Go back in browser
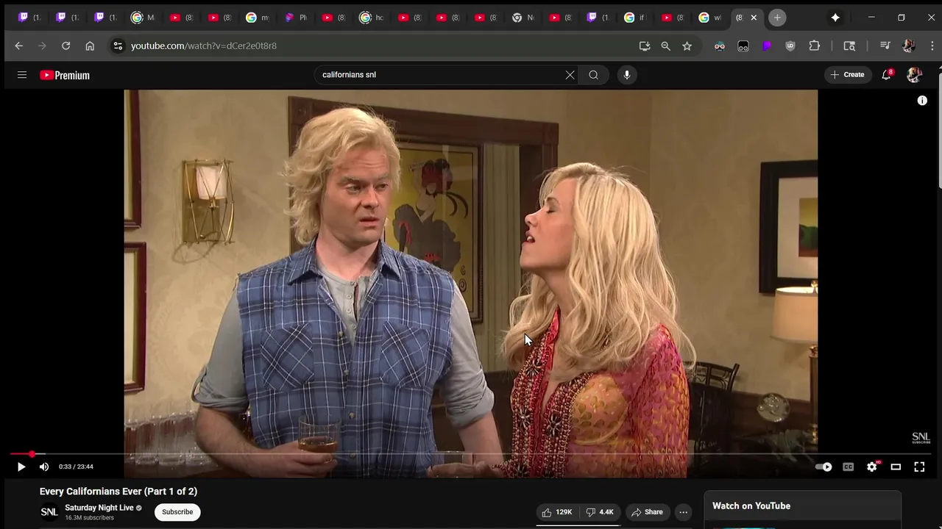Image resolution: width=942 pixels, height=529 pixels. [x=19, y=46]
